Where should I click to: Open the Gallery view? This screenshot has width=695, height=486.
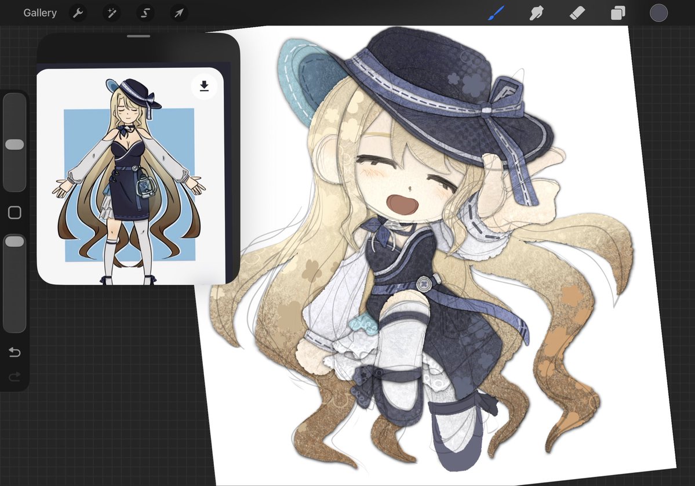40,13
